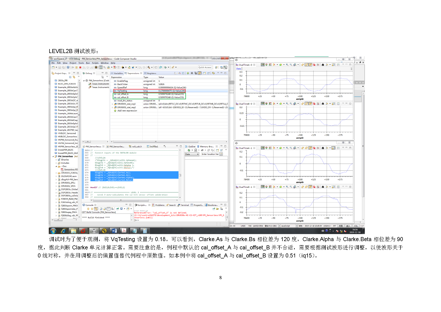Open the Scripts menu
Screen dimensions: 441x312
[95, 63]
